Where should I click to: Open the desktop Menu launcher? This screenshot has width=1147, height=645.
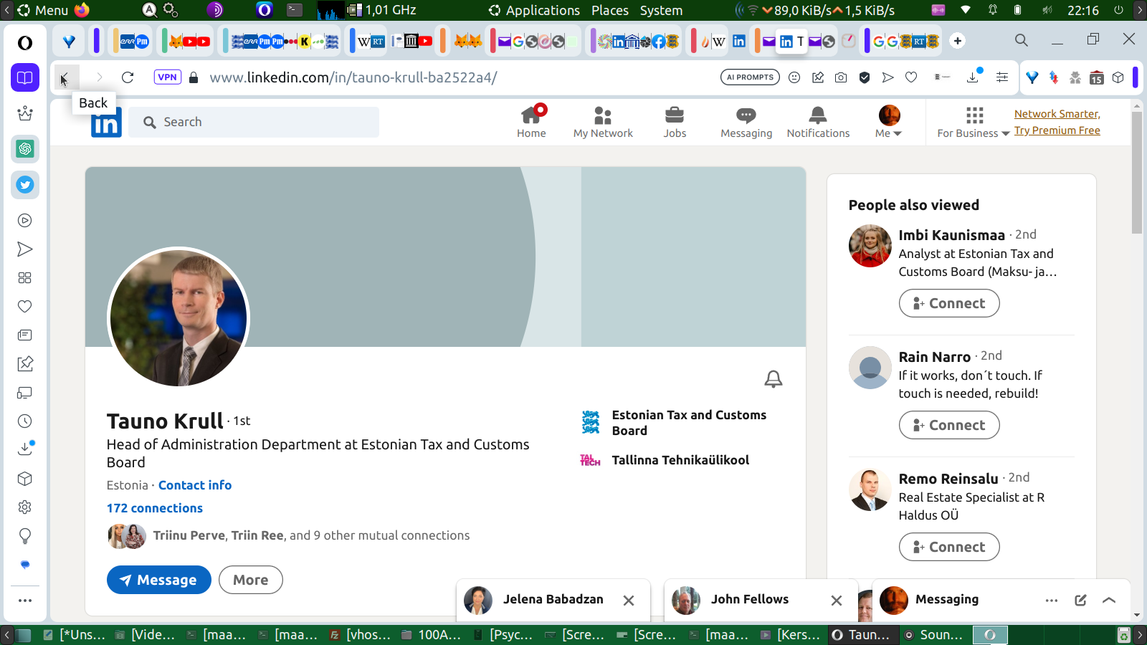coord(43,10)
